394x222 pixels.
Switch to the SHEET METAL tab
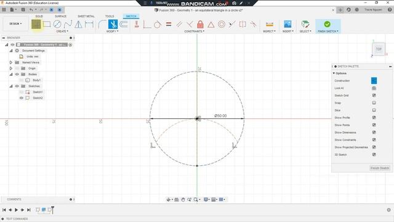coord(86,16)
